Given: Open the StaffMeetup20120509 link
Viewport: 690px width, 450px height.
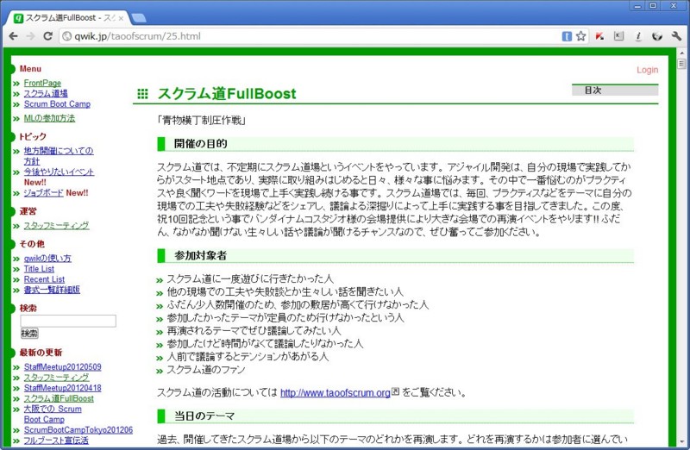Looking at the screenshot, I should click(x=62, y=367).
